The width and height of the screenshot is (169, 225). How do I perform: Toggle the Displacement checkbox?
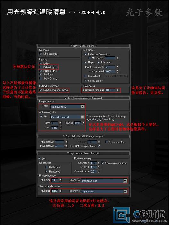(x=41, y=54)
